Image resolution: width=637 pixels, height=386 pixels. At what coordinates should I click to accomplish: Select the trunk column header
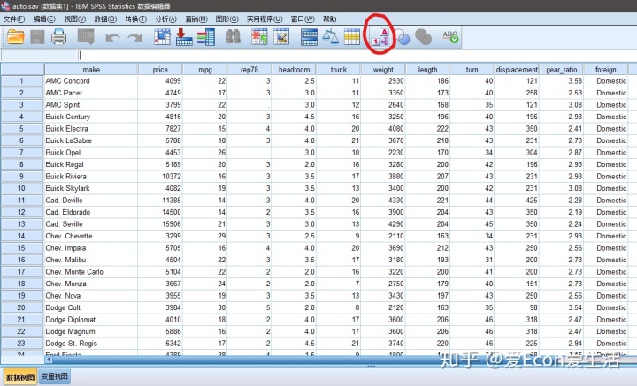339,69
